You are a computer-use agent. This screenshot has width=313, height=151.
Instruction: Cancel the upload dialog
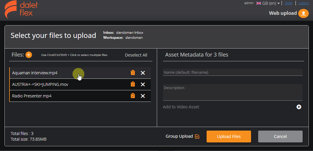click(280, 136)
